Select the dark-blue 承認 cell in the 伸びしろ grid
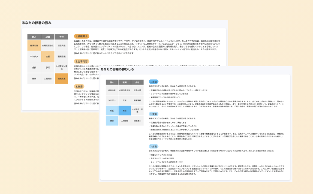This screenshot has width=313, height=194. pos(125,111)
